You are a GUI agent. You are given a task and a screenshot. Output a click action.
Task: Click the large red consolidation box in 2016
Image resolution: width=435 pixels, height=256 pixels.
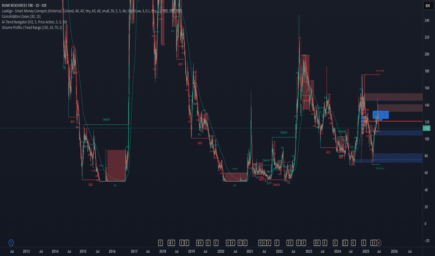pos(116,166)
